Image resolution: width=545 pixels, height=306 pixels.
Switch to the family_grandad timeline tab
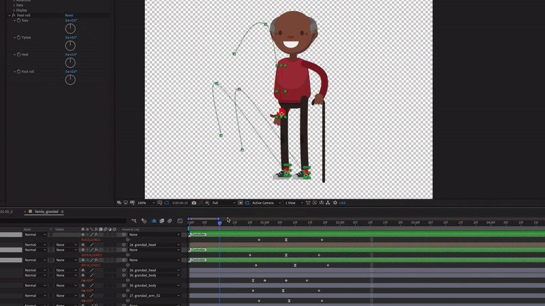(46, 211)
